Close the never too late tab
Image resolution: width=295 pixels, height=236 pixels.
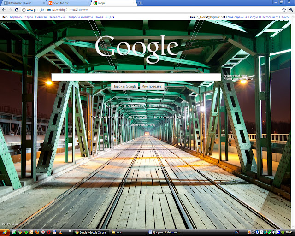click(88, 3)
